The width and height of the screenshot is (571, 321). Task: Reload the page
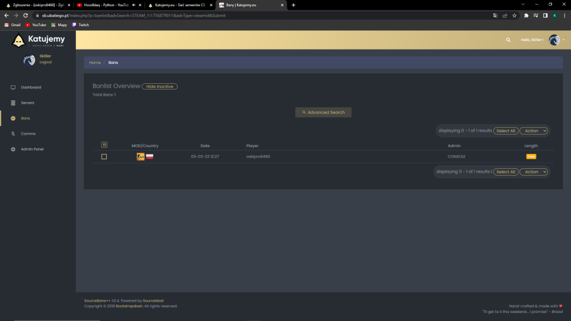pyautogui.click(x=26, y=15)
